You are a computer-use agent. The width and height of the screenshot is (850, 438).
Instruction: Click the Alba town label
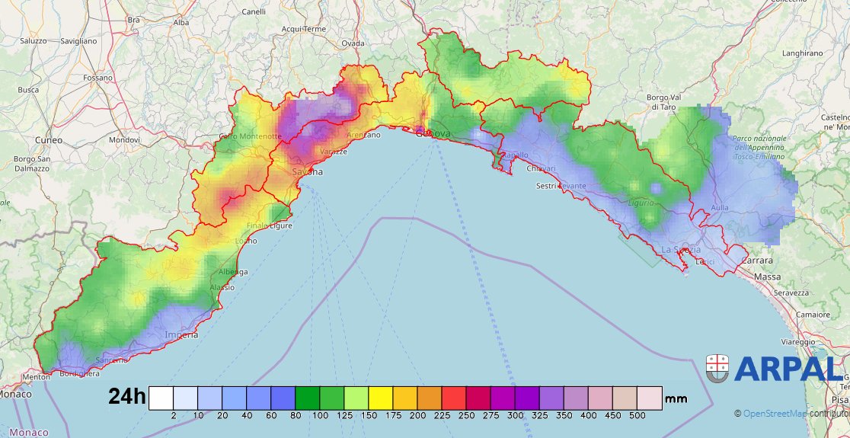click(x=181, y=23)
